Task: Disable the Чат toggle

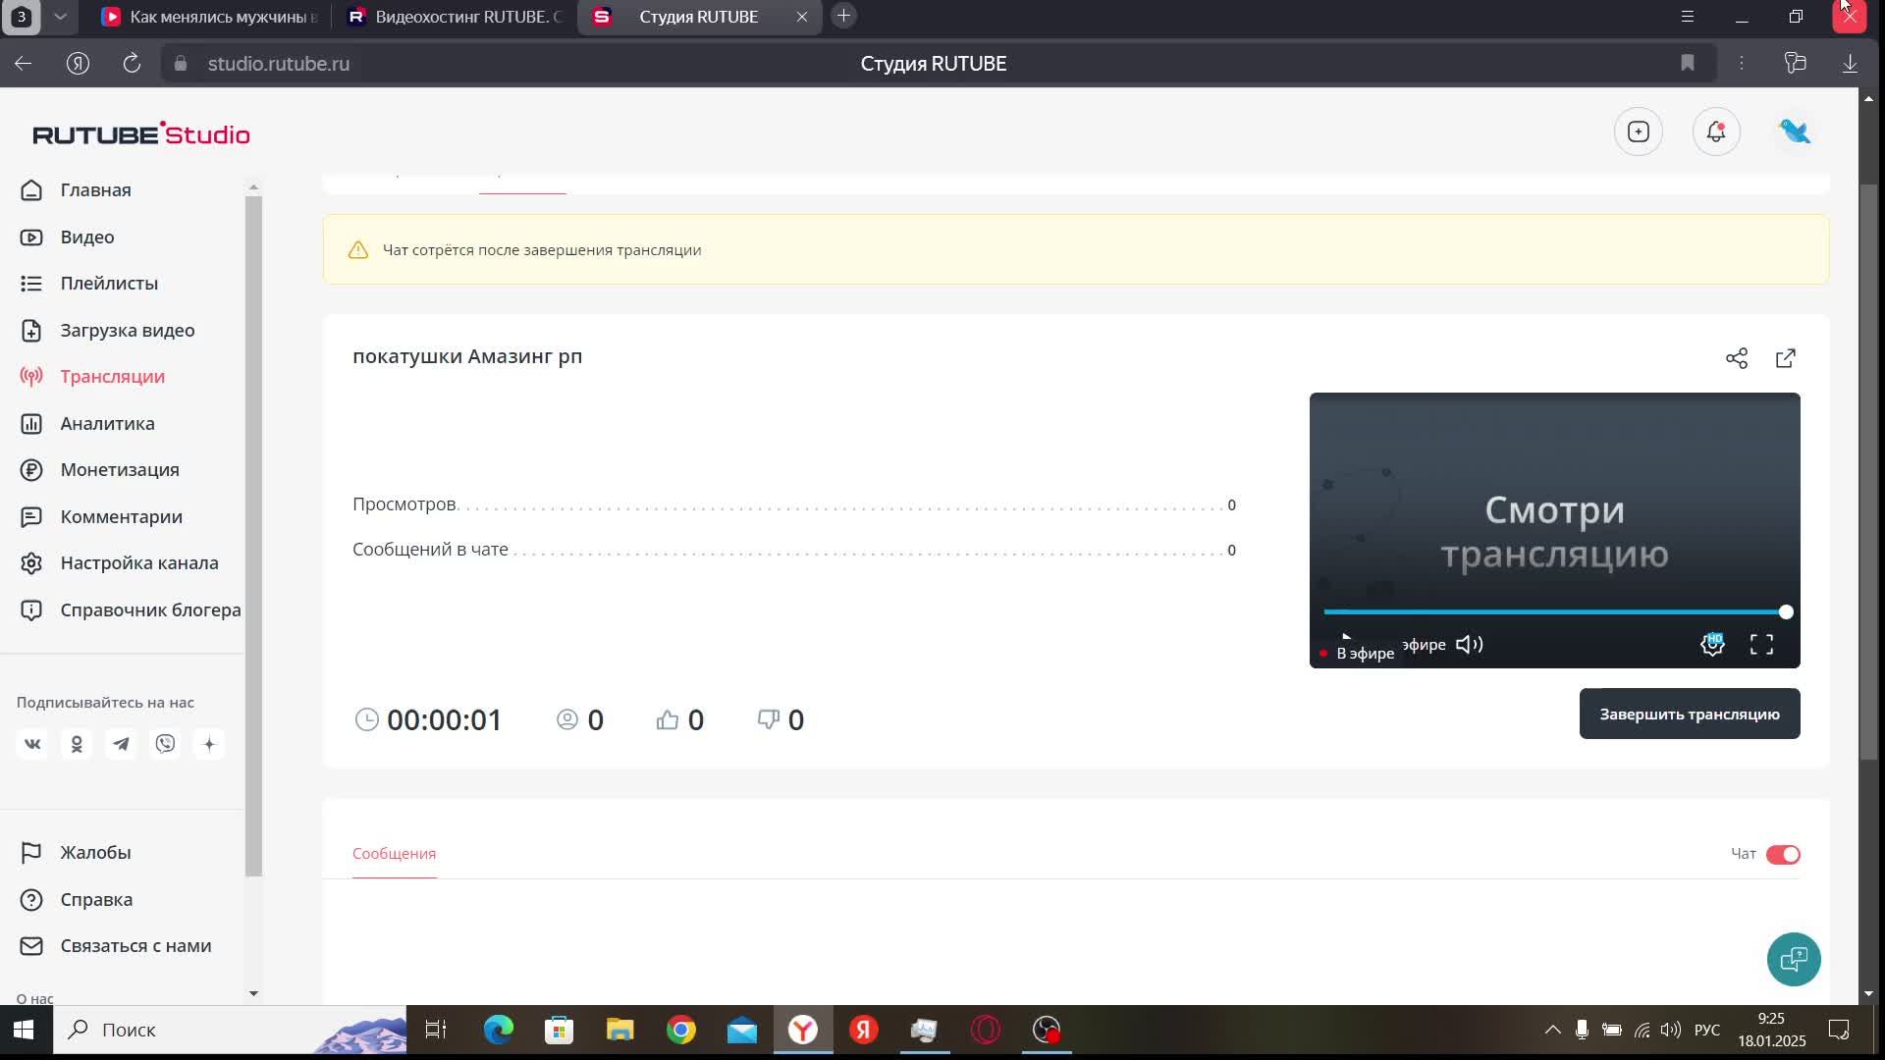Action: pos(1782,854)
